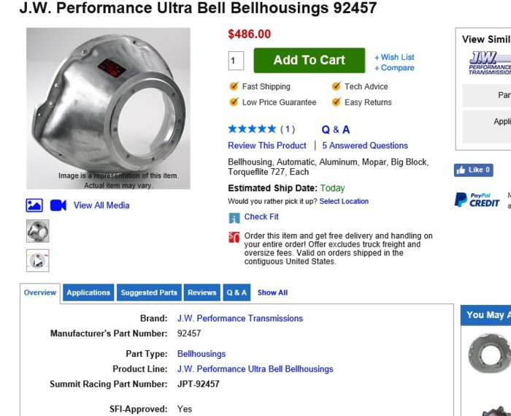Select the bellhousing photo thumbnail
The height and width of the screenshot is (416, 511).
37,232
